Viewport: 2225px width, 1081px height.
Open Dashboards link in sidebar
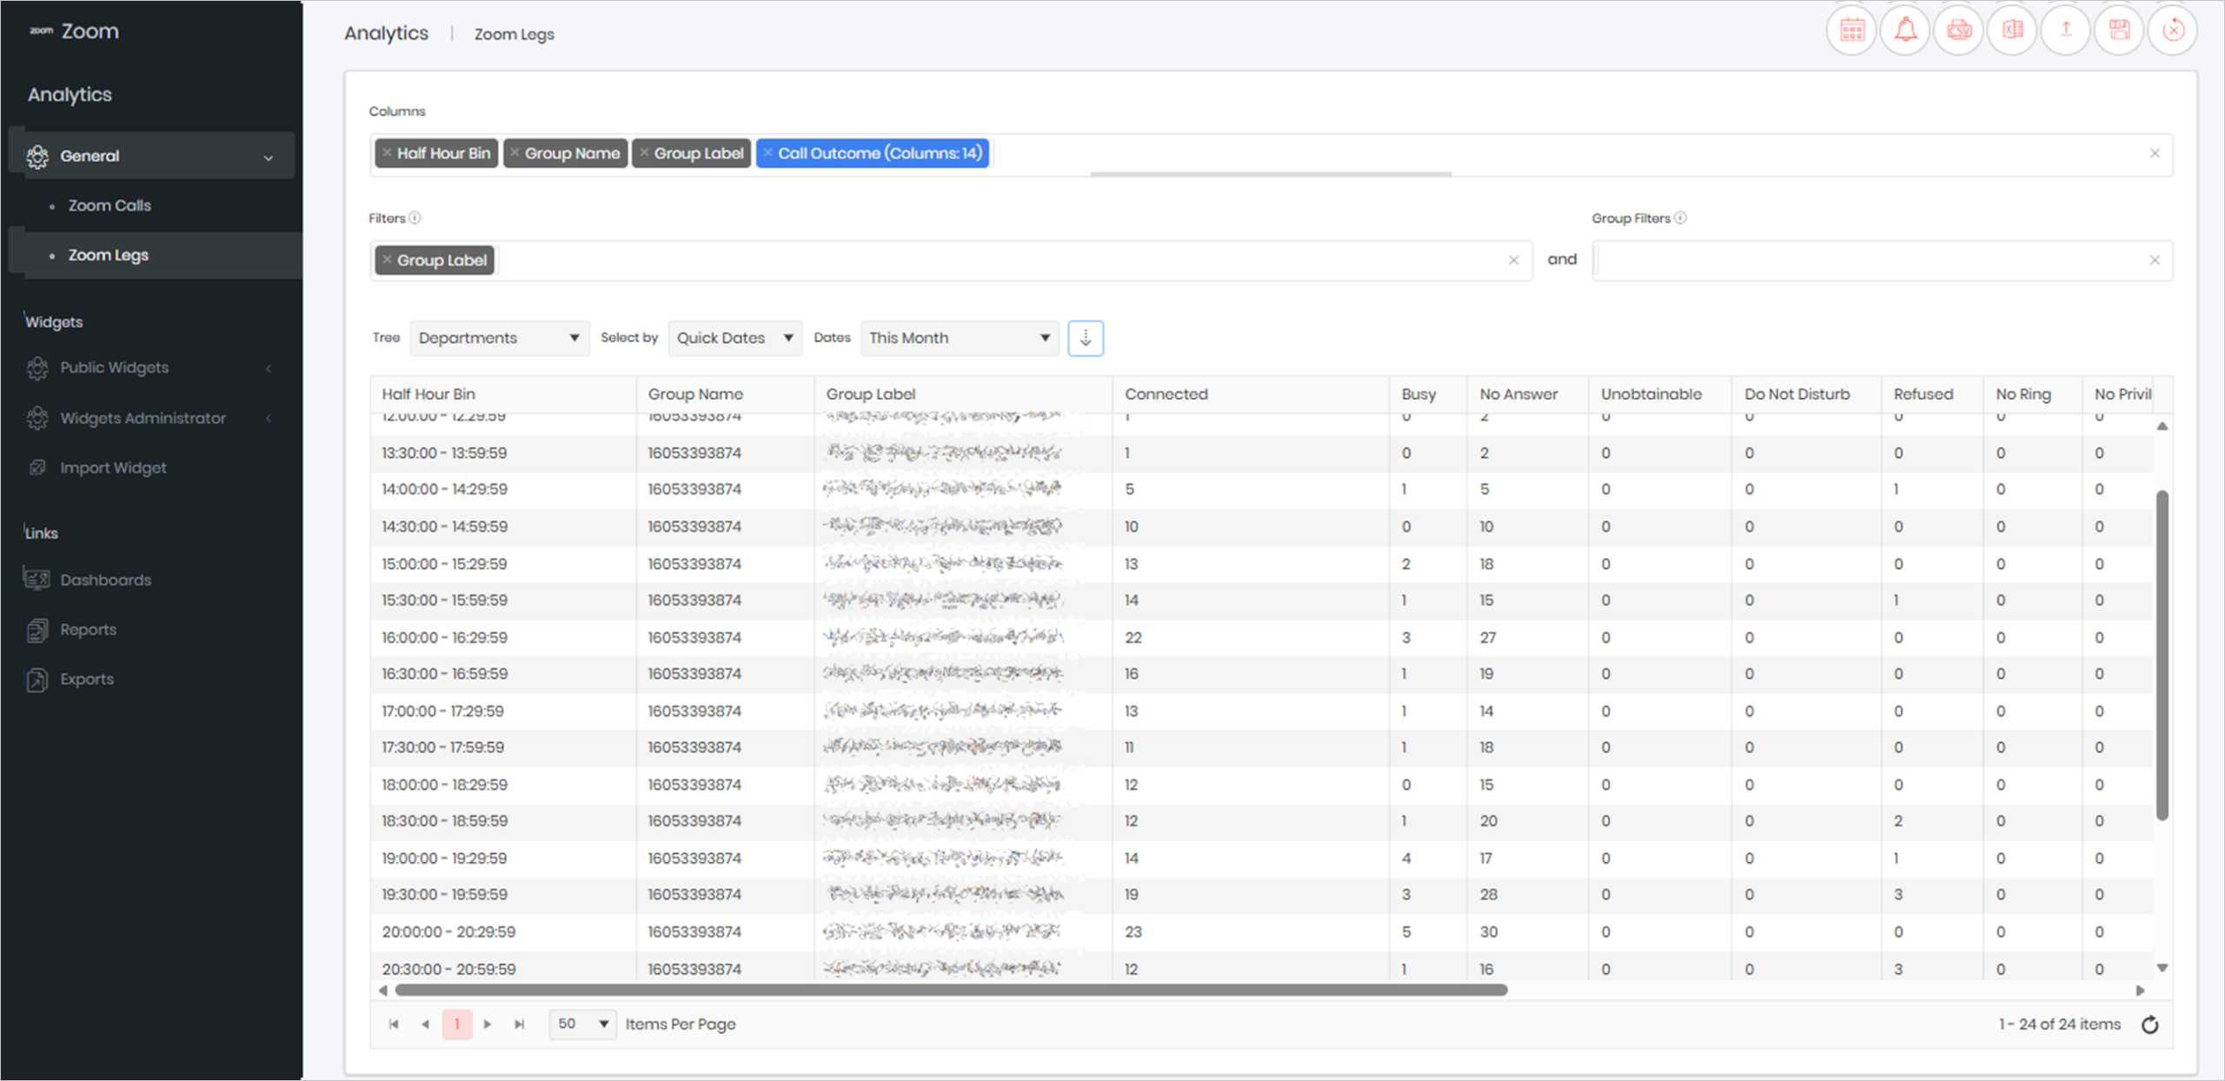coord(105,580)
